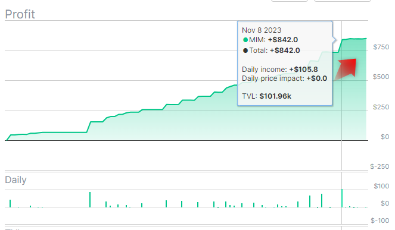The height and width of the screenshot is (230, 395).
Task: Click the $-250 Profit axis label
Action: coord(380,166)
